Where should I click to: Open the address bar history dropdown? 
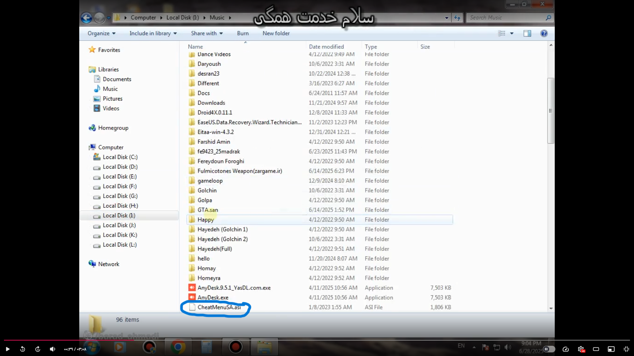point(446,18)
